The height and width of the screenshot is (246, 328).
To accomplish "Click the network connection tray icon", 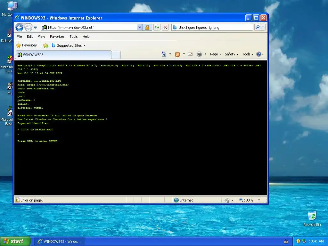I will coord(304,242).
